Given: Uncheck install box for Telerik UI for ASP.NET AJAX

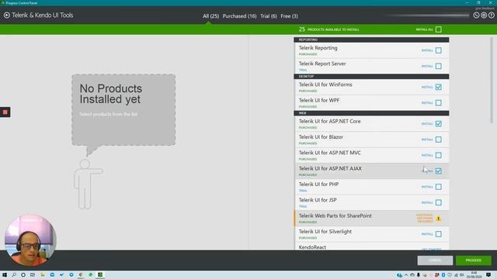Looking at the screenshot, I should click(438, 171).
